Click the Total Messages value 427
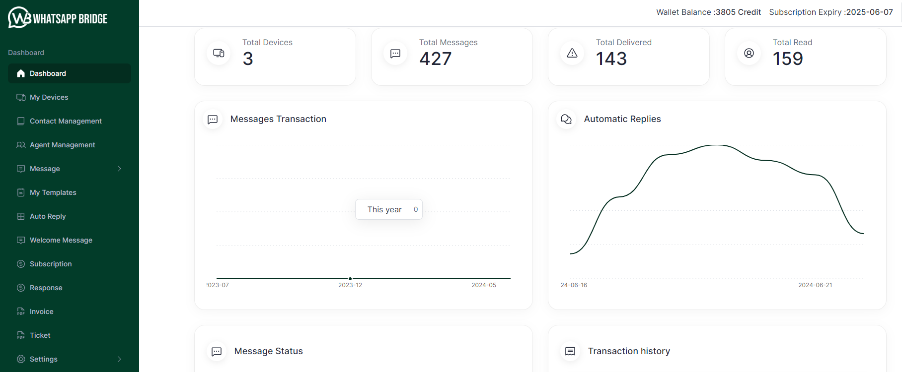The width and height of the screenshot is (902, 372). [436, 59]
